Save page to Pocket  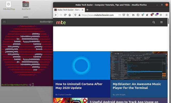click(x=124, y=15)
